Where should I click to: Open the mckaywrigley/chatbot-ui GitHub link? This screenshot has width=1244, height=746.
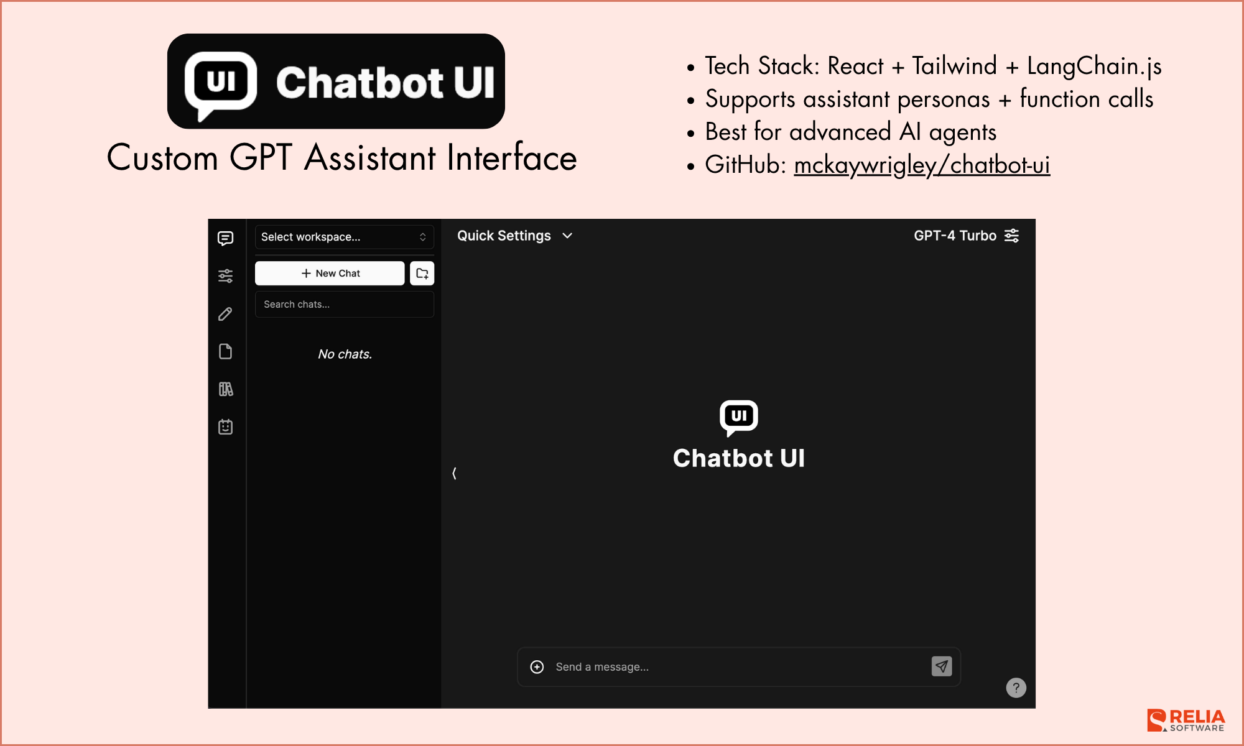pyautogui.click(x=922, y=165)
